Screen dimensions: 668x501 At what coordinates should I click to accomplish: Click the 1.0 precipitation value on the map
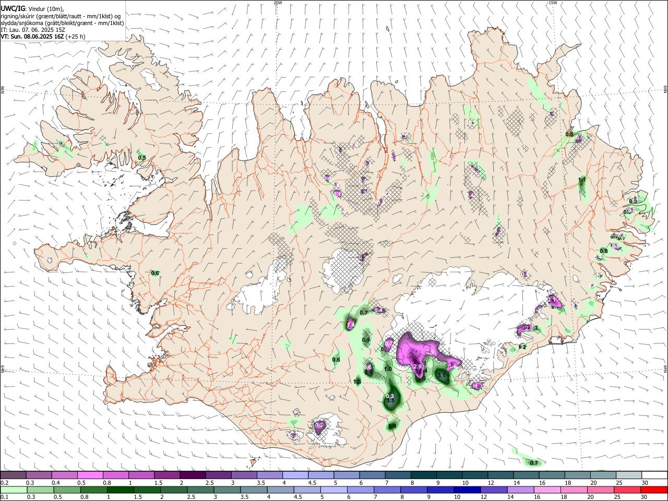click(388, 369)
